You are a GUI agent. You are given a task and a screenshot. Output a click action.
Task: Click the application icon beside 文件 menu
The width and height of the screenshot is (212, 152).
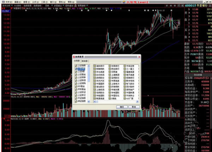[x=3, y=2]
